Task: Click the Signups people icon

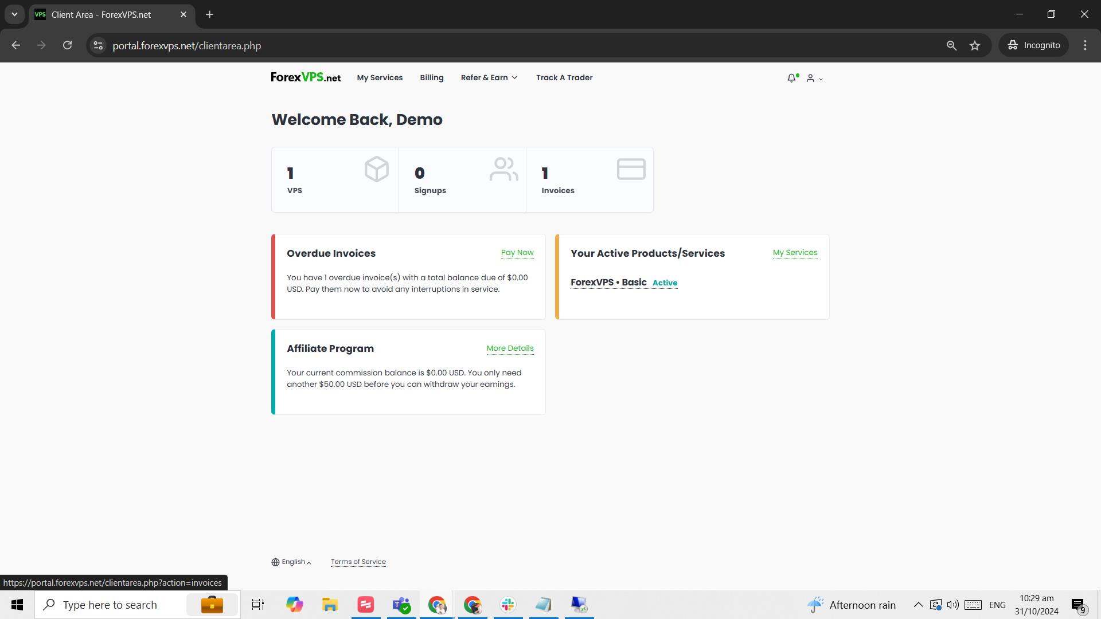Action: pos(504,169)
